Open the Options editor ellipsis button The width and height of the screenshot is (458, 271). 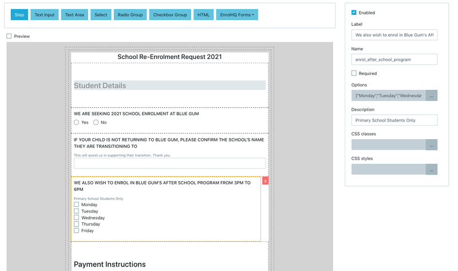(x=432, y=96)
